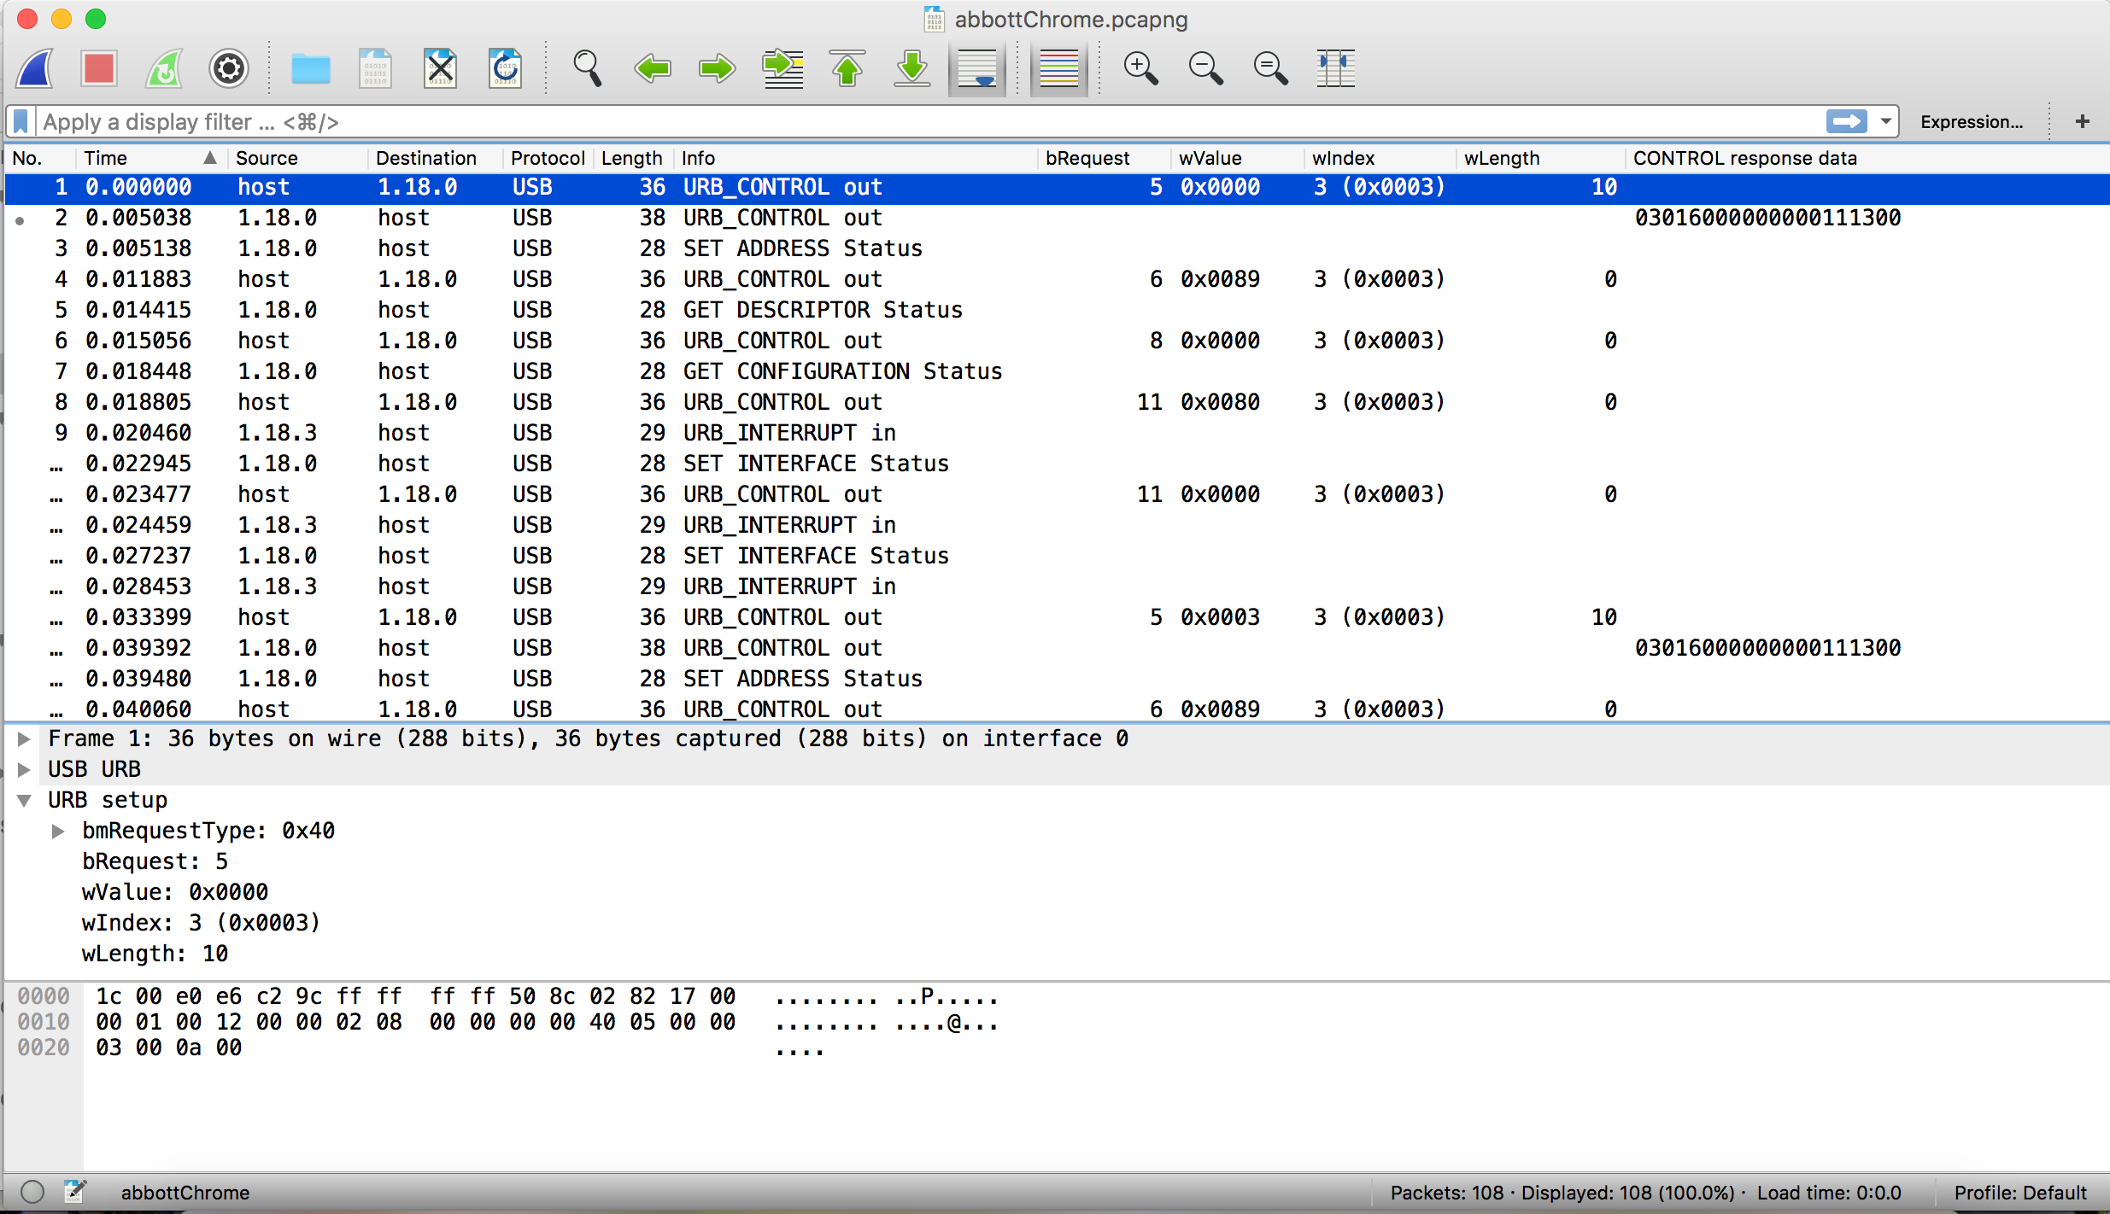Viewport: 2110px width, 1214px height.
Task: Stop the capture with the red square
Action: click(x=99, y=69)
